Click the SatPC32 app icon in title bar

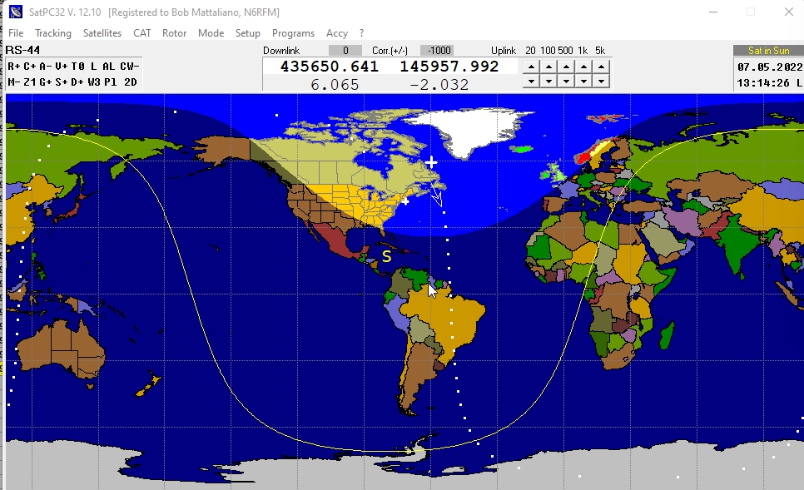[16, 12]
